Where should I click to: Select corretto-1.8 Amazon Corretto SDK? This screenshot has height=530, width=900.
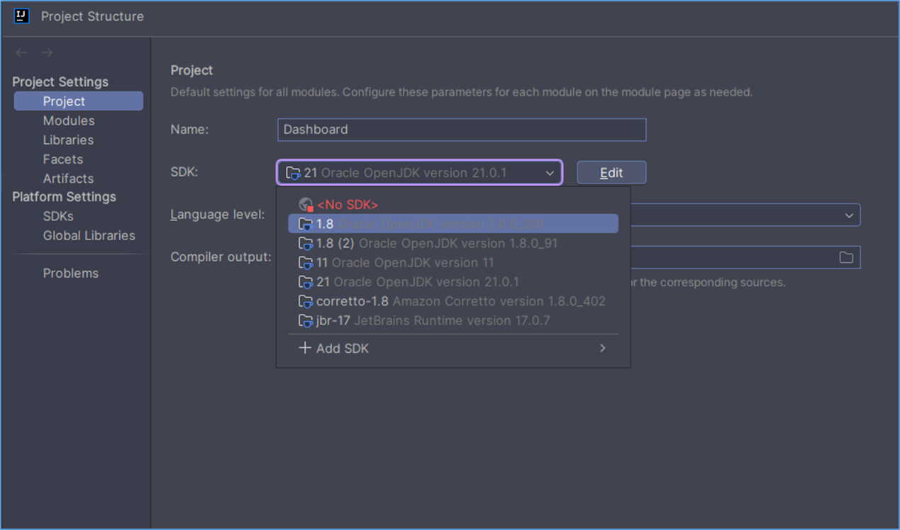tap(453, 301)
